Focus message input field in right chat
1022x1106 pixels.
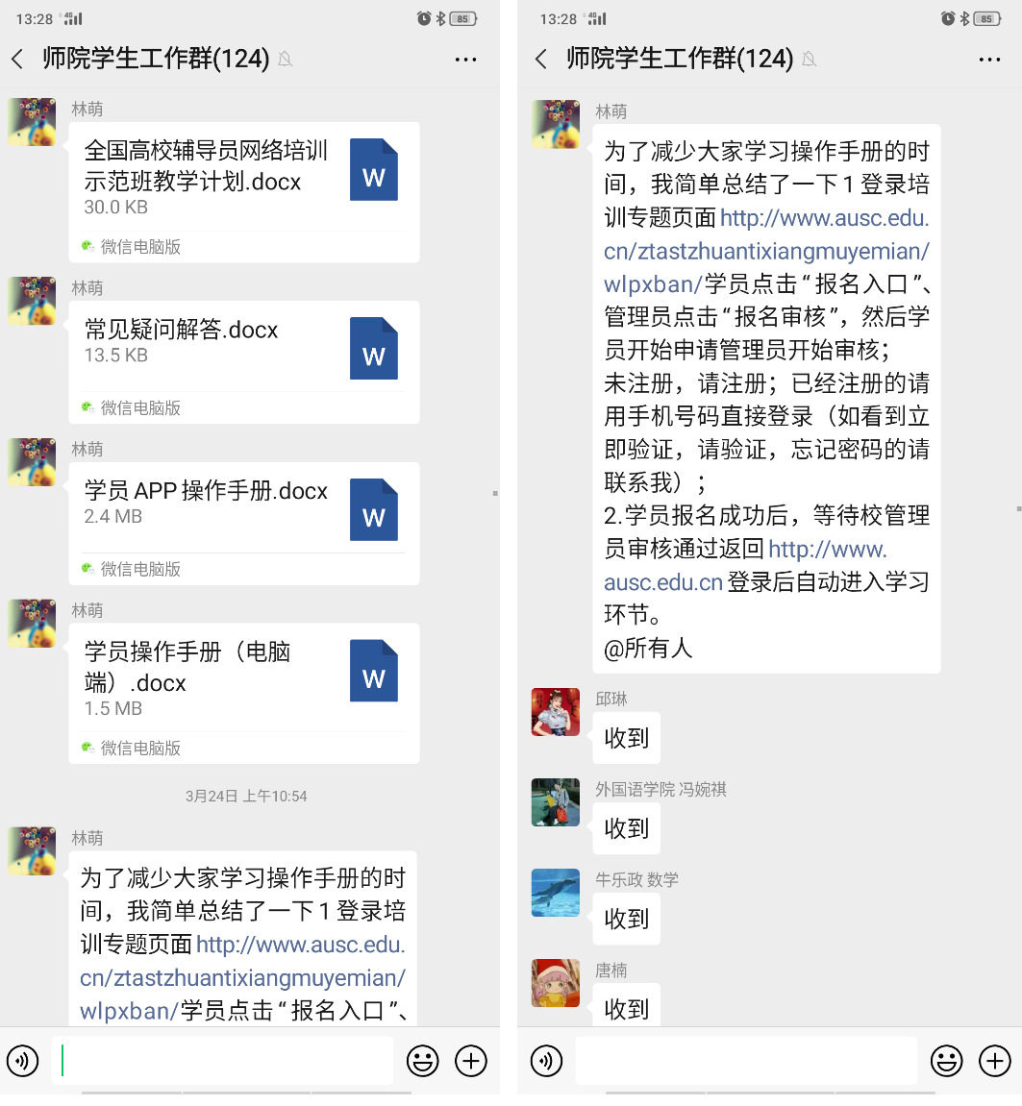point(746,1060)
